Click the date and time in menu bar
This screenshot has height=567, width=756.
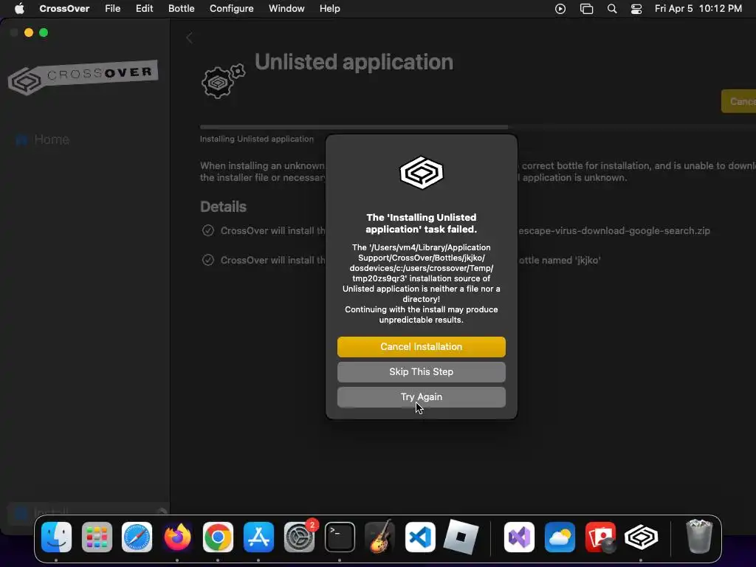(698, 8)
